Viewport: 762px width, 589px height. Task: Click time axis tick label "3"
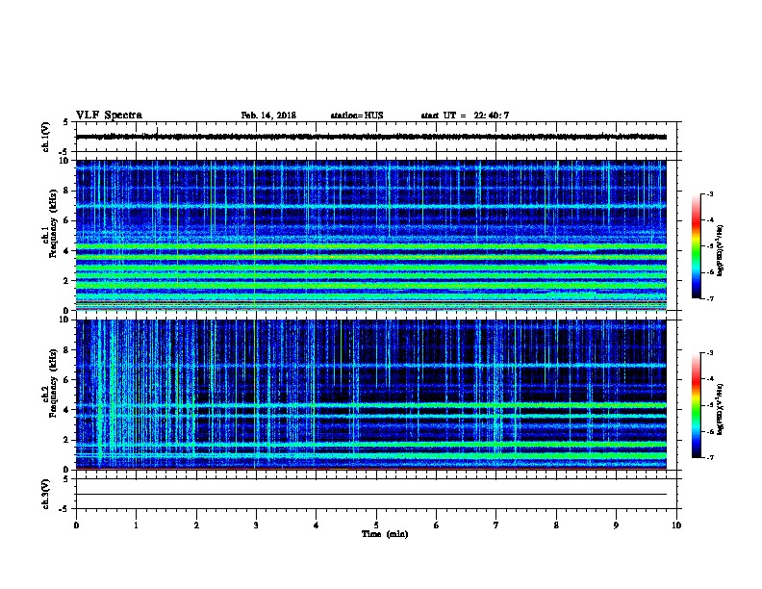point(256,525)
